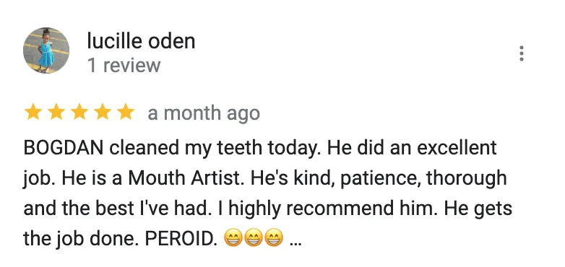Click the fourth yellow rating star
This screenshot has width=565, height=267.
103,113
